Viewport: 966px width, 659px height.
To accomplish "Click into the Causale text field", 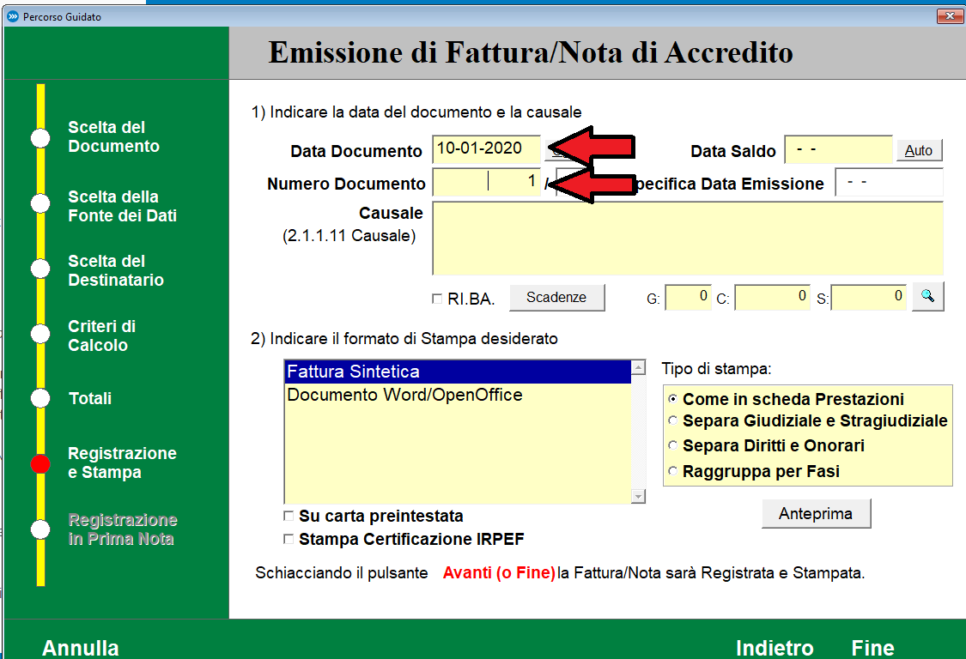I will [687, 238].
